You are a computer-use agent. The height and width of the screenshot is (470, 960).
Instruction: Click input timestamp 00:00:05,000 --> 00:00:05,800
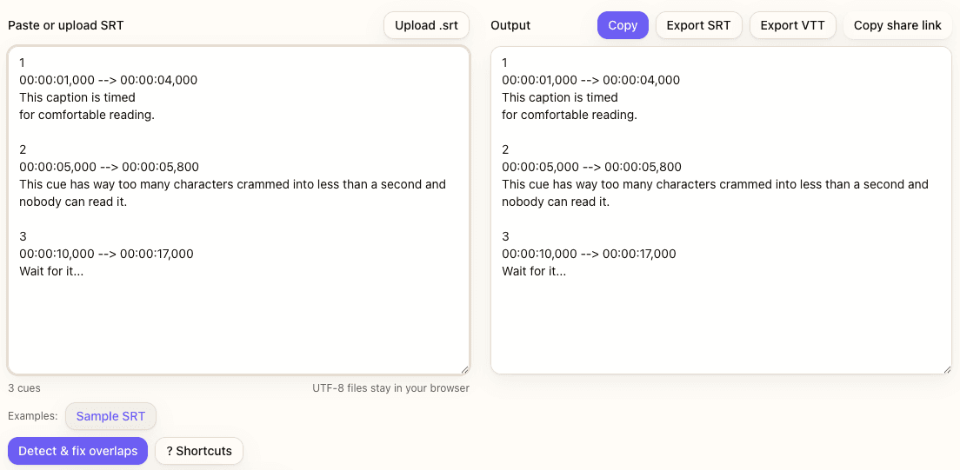[109, 167]
